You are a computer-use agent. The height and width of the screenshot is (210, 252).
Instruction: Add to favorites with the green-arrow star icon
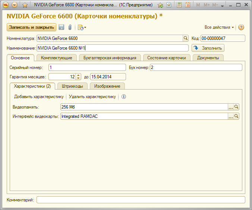coord(160,5)
